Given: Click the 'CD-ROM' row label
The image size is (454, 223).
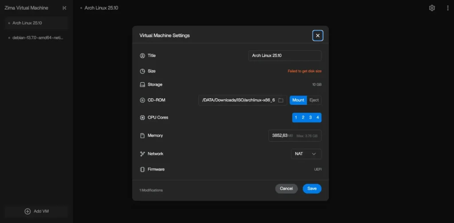Looking at the screenshot, I should [x=157, y=100].
